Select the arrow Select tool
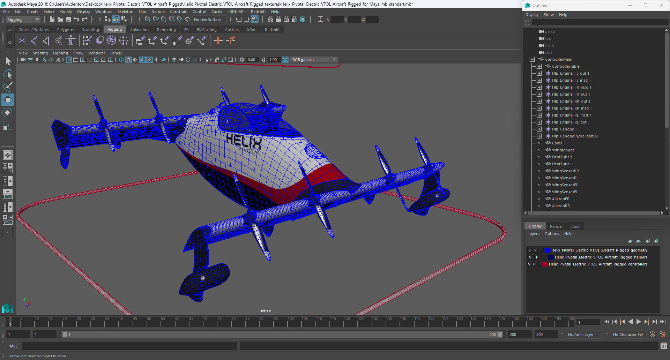The height and width of the screenshot is (360, 670). 8,61
